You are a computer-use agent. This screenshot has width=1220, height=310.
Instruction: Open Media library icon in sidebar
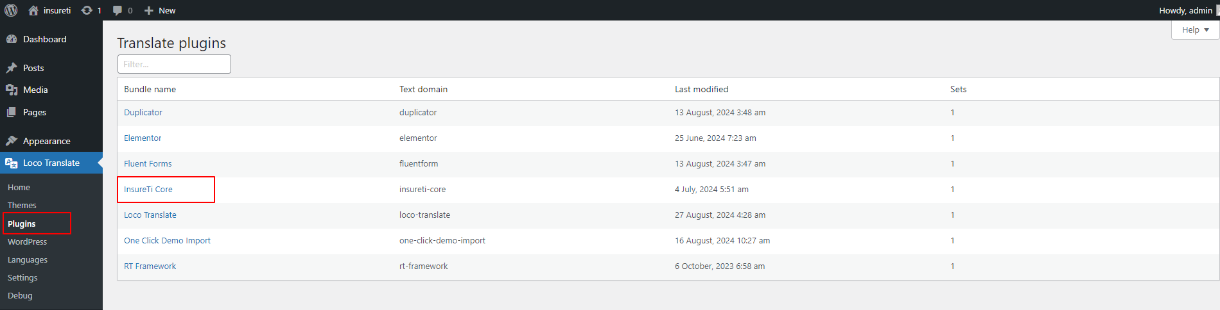pos(12,90)
